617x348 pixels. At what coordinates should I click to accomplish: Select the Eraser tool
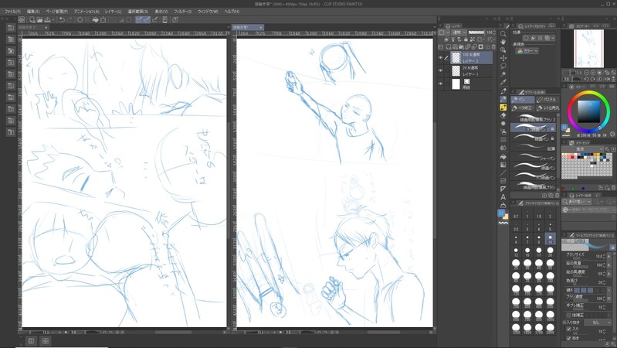click(503, 115)
